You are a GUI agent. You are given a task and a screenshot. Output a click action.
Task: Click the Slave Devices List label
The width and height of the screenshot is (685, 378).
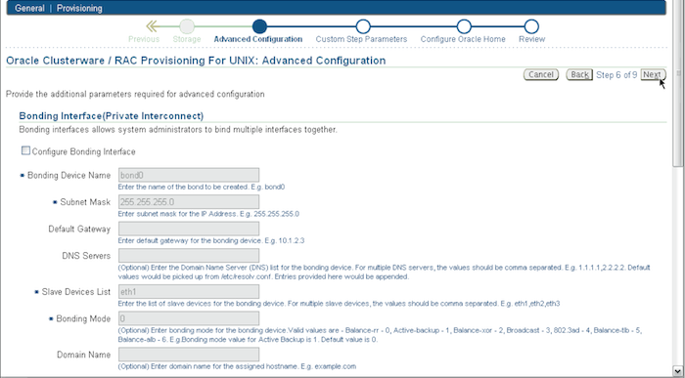point(76,292)
